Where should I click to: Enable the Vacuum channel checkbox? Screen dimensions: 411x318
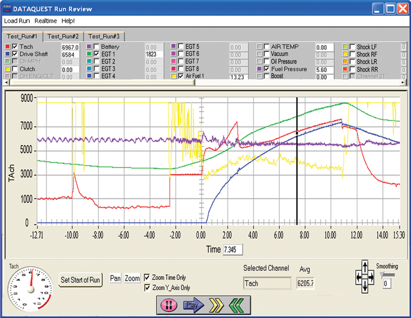coord(267,54)
